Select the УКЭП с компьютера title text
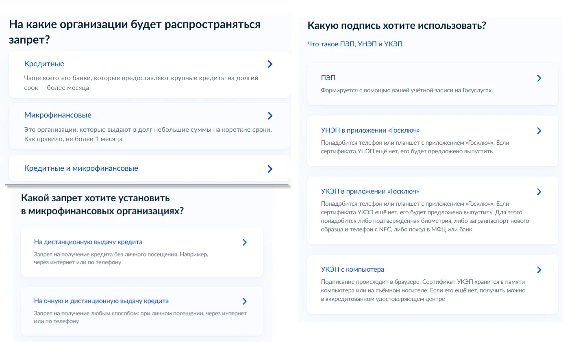This screenshot has height=342, width=563. pyautogui.click(x=352, y=269)
